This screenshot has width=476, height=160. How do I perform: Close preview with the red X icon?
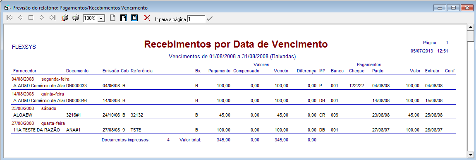pyautogui.click(x=147, y=18)
